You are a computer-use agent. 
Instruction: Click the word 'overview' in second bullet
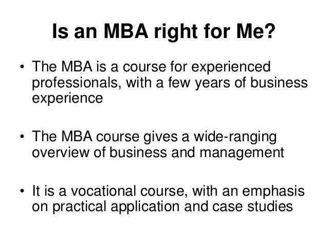61,153
